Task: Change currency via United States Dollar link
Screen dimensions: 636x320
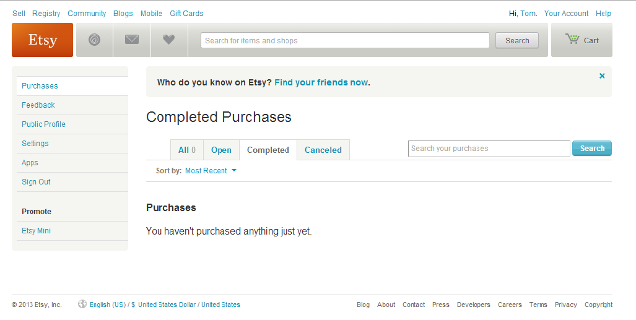Action: [167, 305]
